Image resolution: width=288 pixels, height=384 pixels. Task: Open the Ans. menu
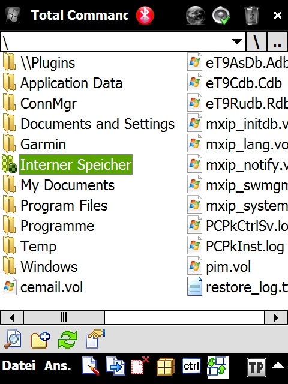click(x=58, y=366)
